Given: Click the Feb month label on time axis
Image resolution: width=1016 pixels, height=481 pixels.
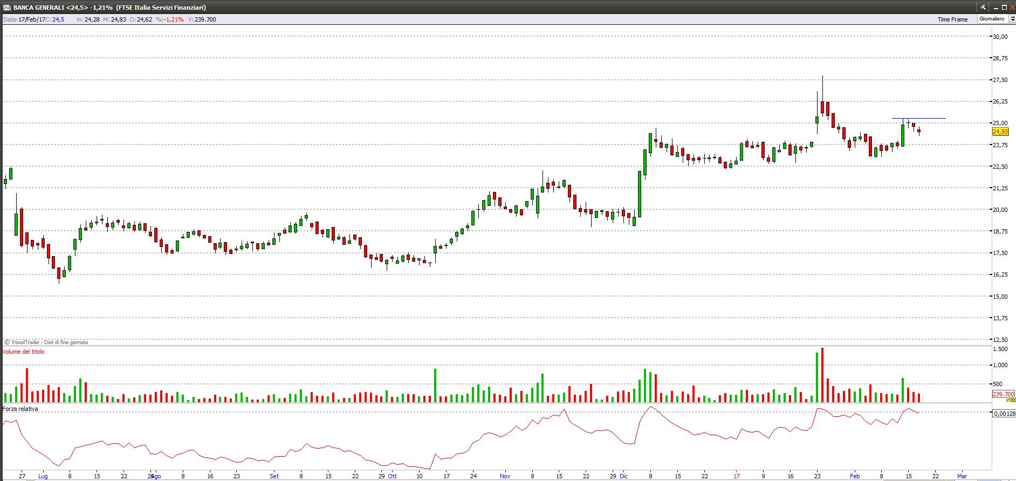Looking at the screenshot, I should (x=855, y=476).
